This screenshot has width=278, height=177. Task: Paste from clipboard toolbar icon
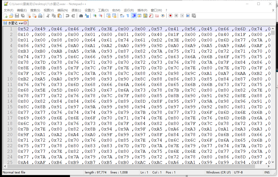pyautogui.click(x=60, y=16)
